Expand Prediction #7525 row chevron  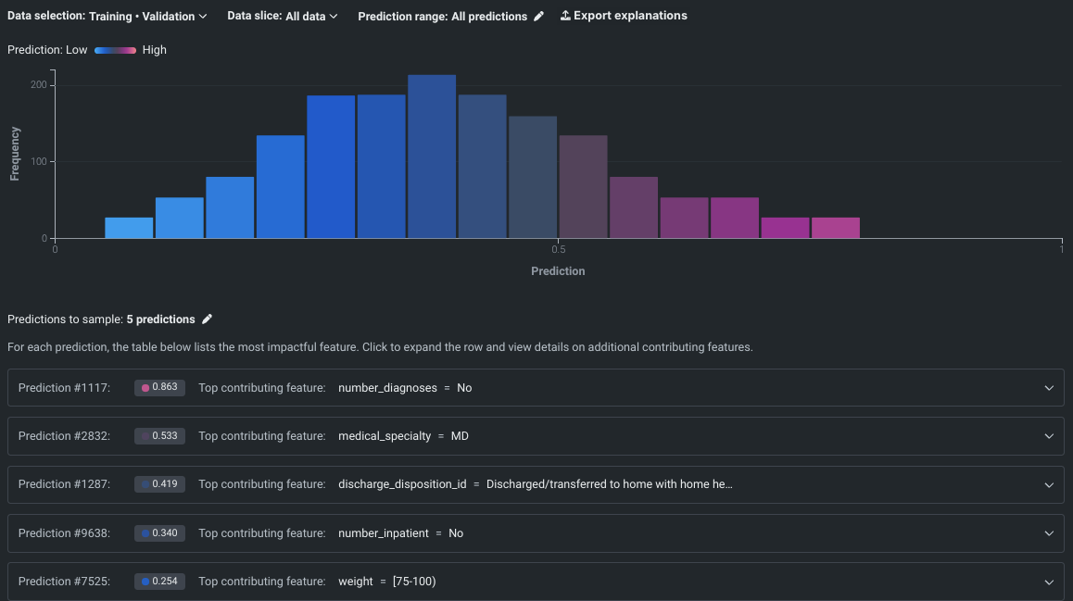click(1049, 582)
